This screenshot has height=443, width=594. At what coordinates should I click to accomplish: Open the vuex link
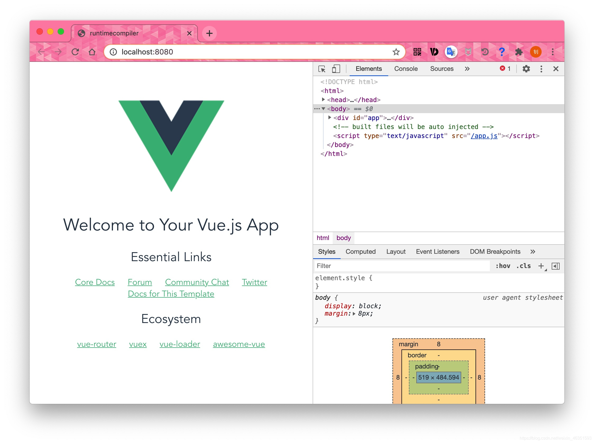click(x=138, y=344)
